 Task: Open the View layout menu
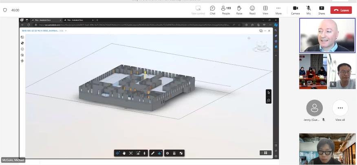click(x=265, y=10)
